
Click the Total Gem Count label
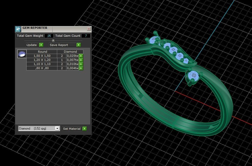[68, 36]
